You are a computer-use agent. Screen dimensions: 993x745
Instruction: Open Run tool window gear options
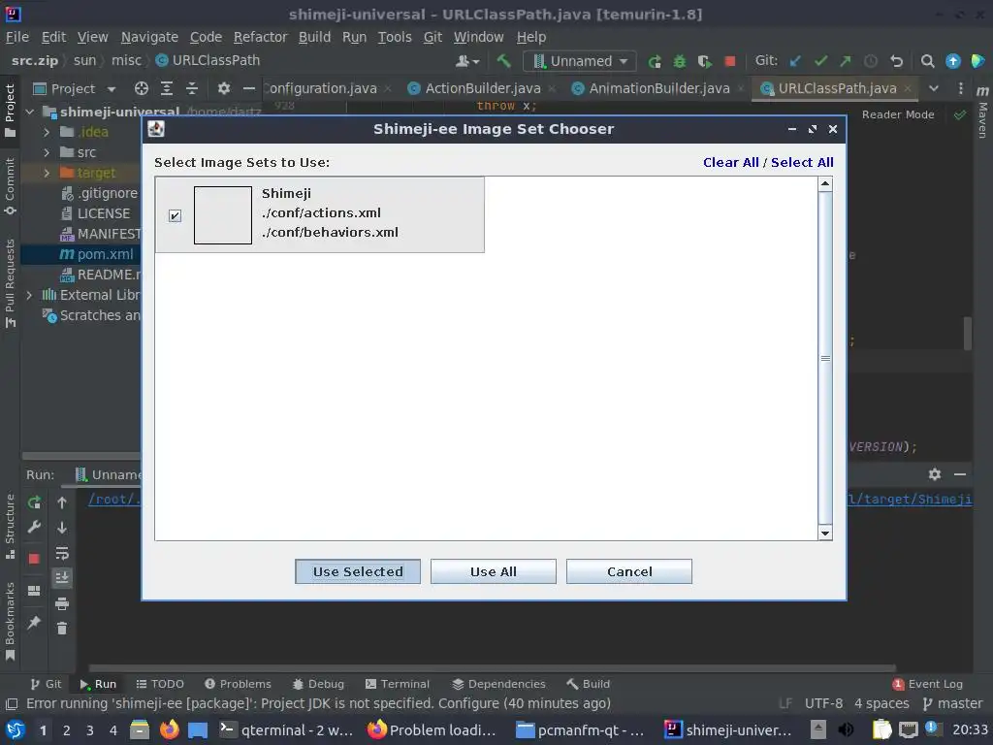tap(934, 474)
